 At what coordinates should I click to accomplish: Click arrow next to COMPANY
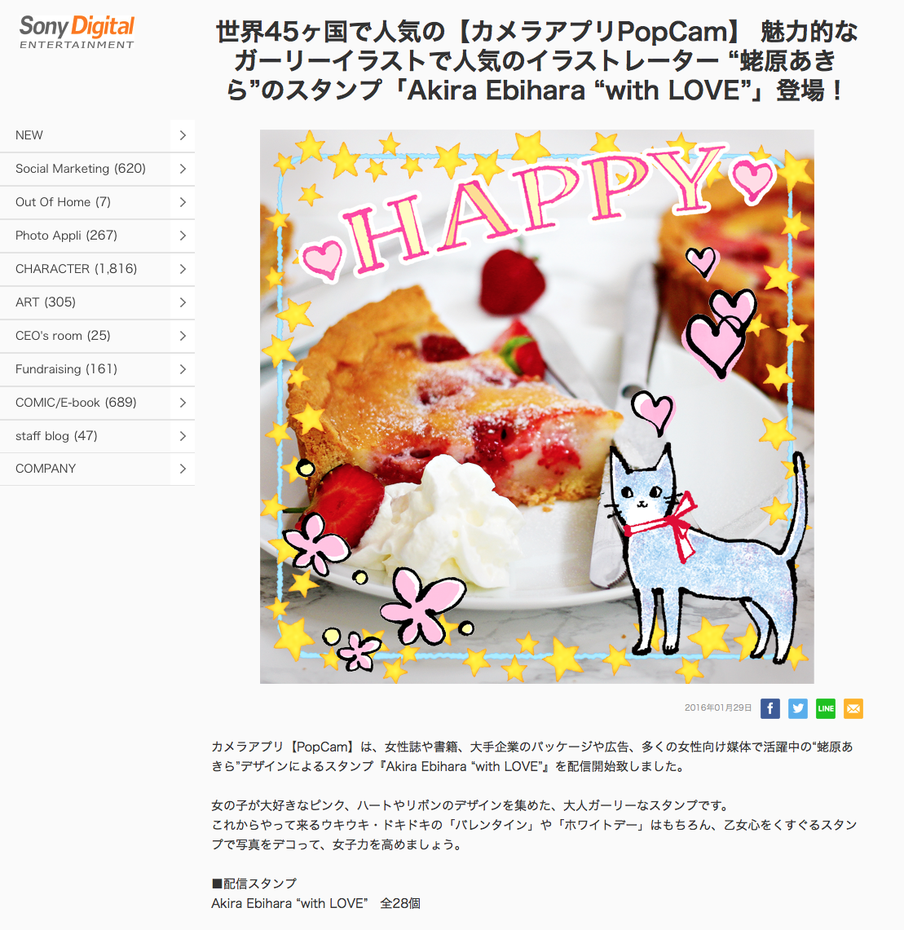[x=183, y=469]
